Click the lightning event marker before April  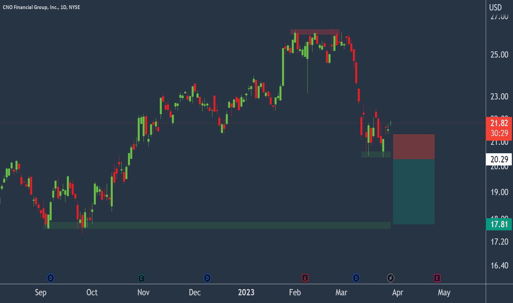point(390,278)
